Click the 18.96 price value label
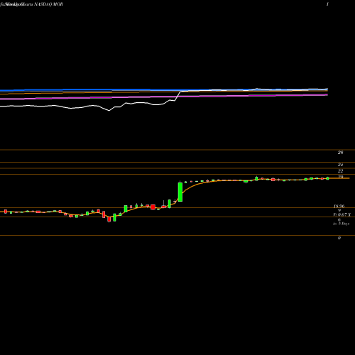The image size is (355, 355). click(x=339, y=207)
